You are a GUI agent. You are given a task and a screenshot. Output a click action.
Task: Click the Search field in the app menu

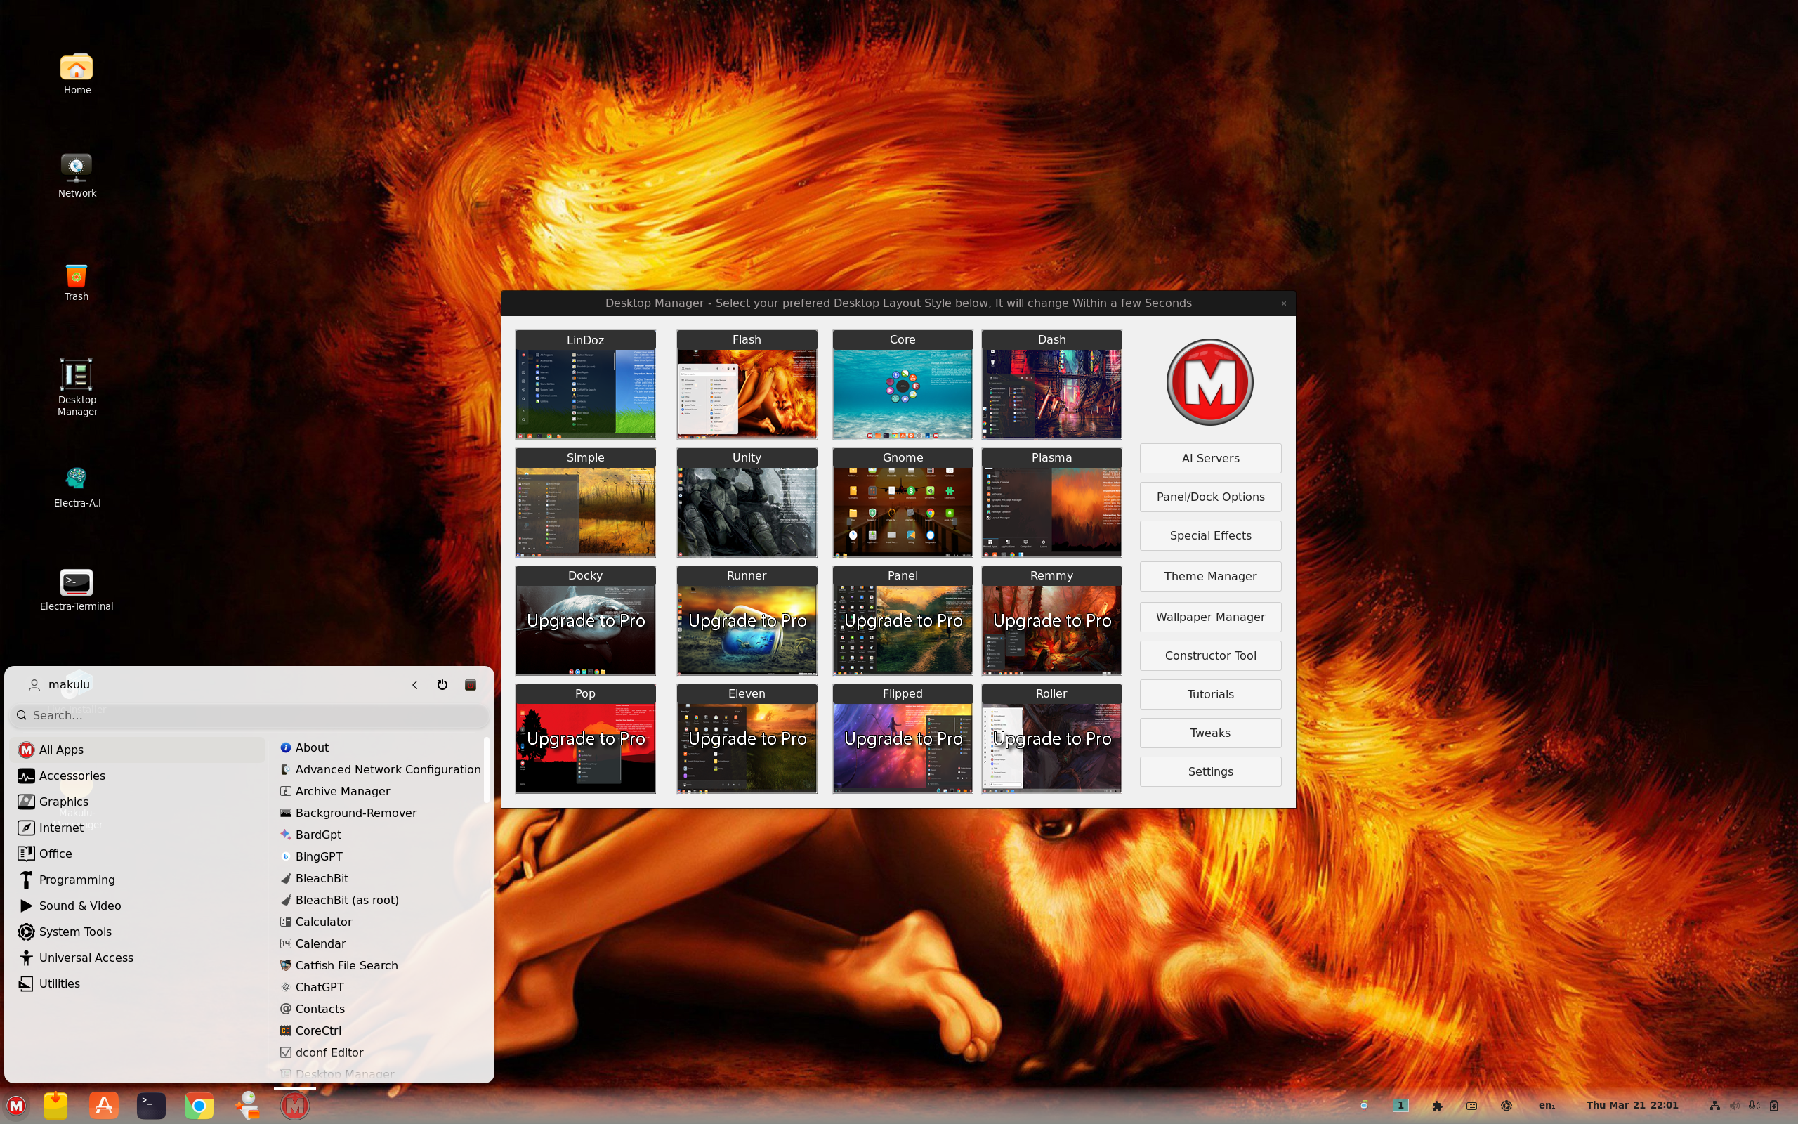(250, 715)
